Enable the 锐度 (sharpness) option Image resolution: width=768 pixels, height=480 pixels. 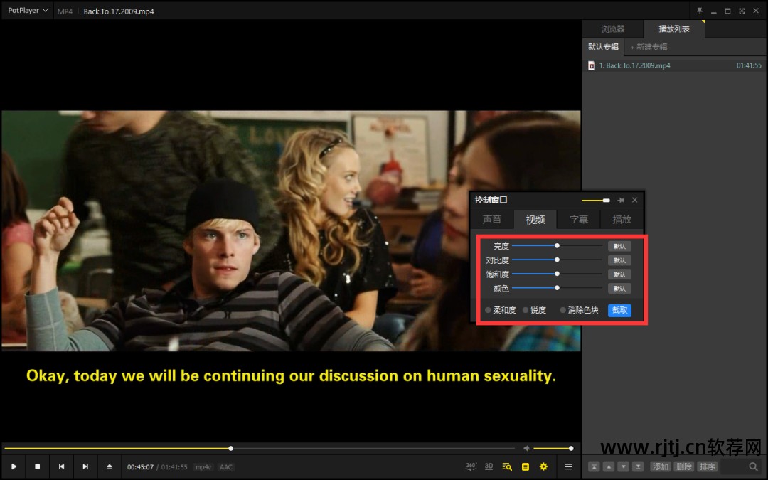click(526, 310)
